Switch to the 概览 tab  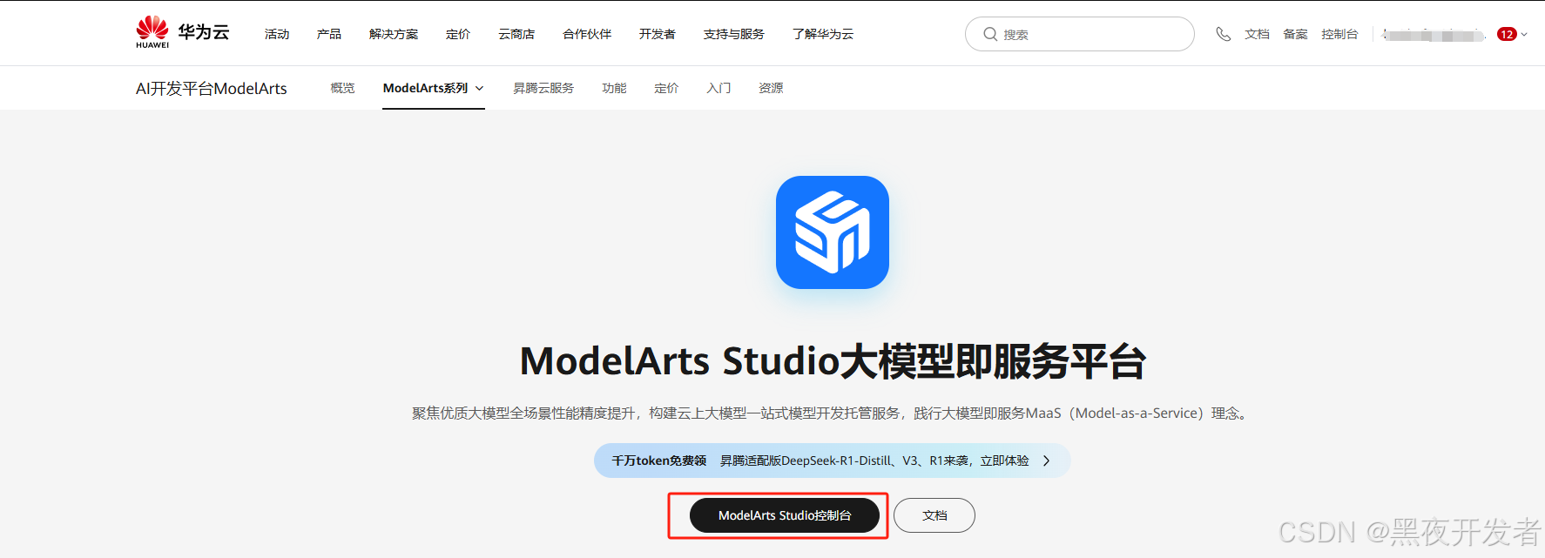343,88
